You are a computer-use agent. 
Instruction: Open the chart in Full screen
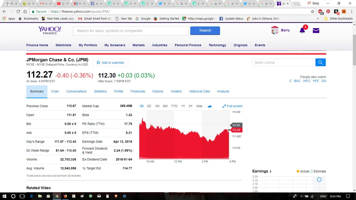pos(233,106)
